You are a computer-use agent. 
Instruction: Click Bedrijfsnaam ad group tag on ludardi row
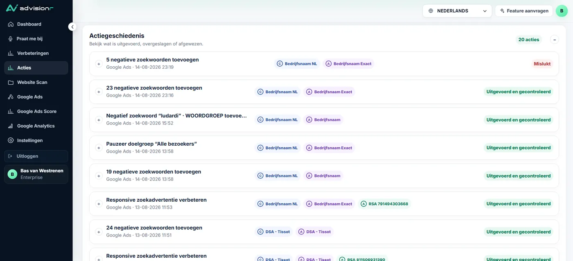323,120
